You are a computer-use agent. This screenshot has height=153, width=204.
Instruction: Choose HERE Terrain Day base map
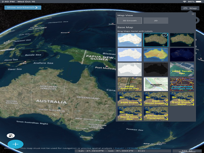click(182, 69)
